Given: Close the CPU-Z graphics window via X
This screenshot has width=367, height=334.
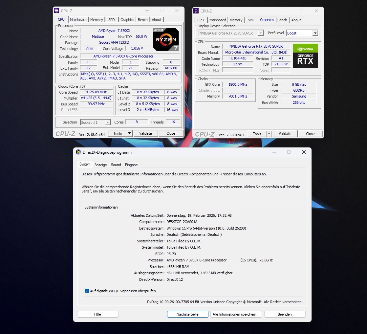Looking at the screenshot, I should [316, 11].
